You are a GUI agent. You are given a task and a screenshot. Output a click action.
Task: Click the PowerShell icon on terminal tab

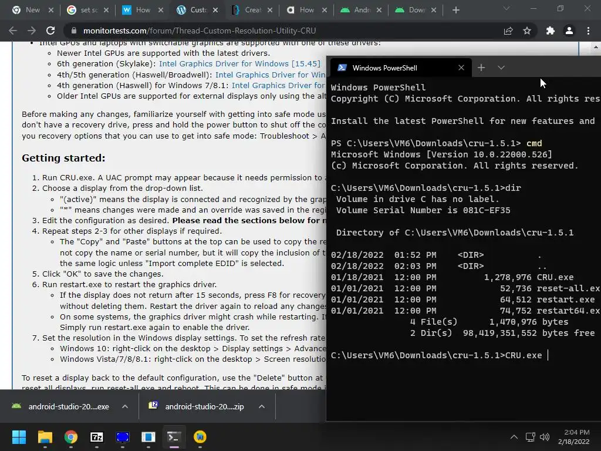click(342, 68)
